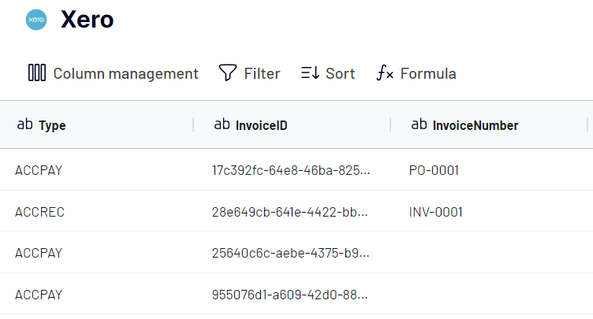Select invoice ID 17c392fc-64e8-46ba-825...
Image resolution: width=593 pixels, height=319 pixels.
[x=291, y=170]
